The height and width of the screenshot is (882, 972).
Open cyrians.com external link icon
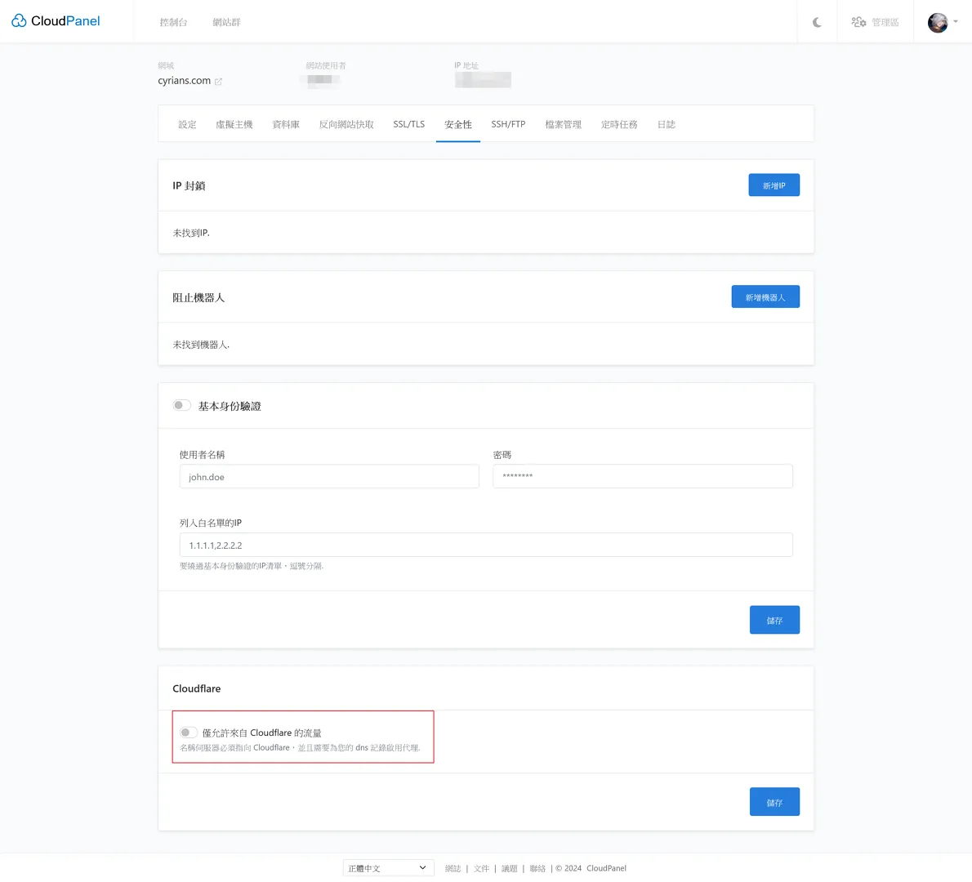coord(218,82)
